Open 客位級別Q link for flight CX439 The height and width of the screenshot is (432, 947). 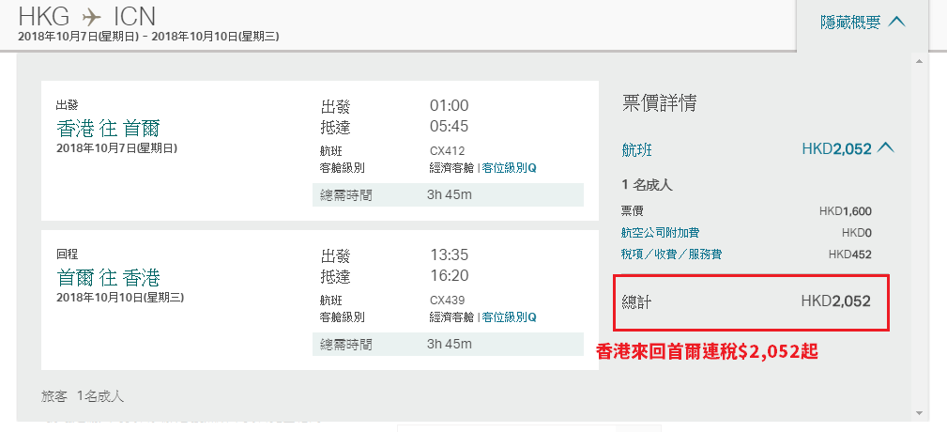[509, 317]
